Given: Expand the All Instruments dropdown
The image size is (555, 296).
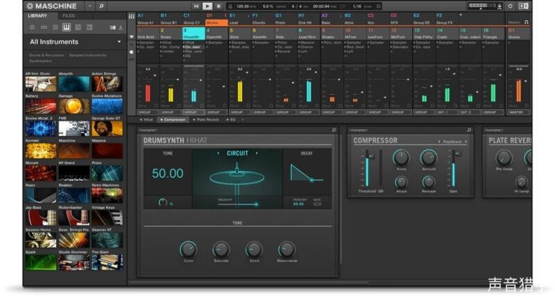Looking at the screenshot, I should (119, 42).
